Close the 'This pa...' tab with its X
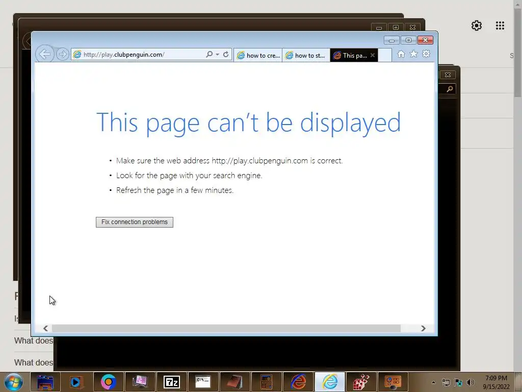Image resolution: width=522 pixels, height=392 pixels. click(373, 55)
